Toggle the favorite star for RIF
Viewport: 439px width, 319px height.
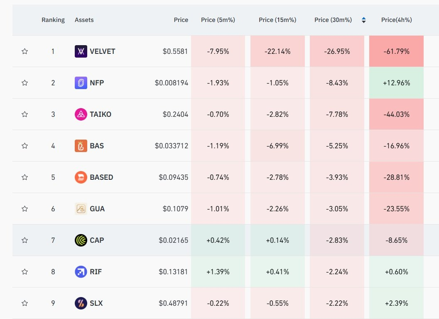pyautogui.click(x=25, y=272)
